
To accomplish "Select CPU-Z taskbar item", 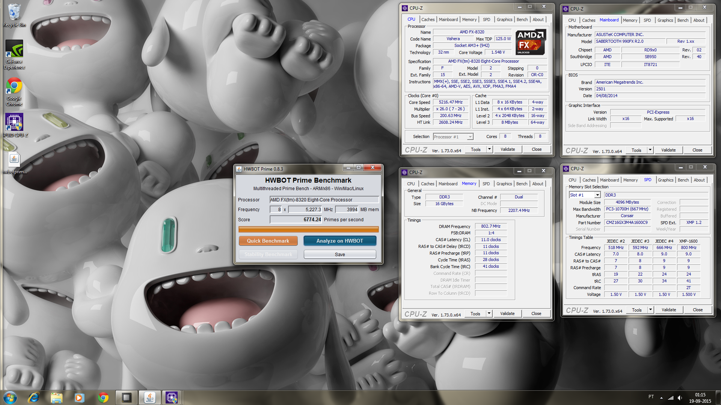I will pyautogui.click(x=172, y=397).
